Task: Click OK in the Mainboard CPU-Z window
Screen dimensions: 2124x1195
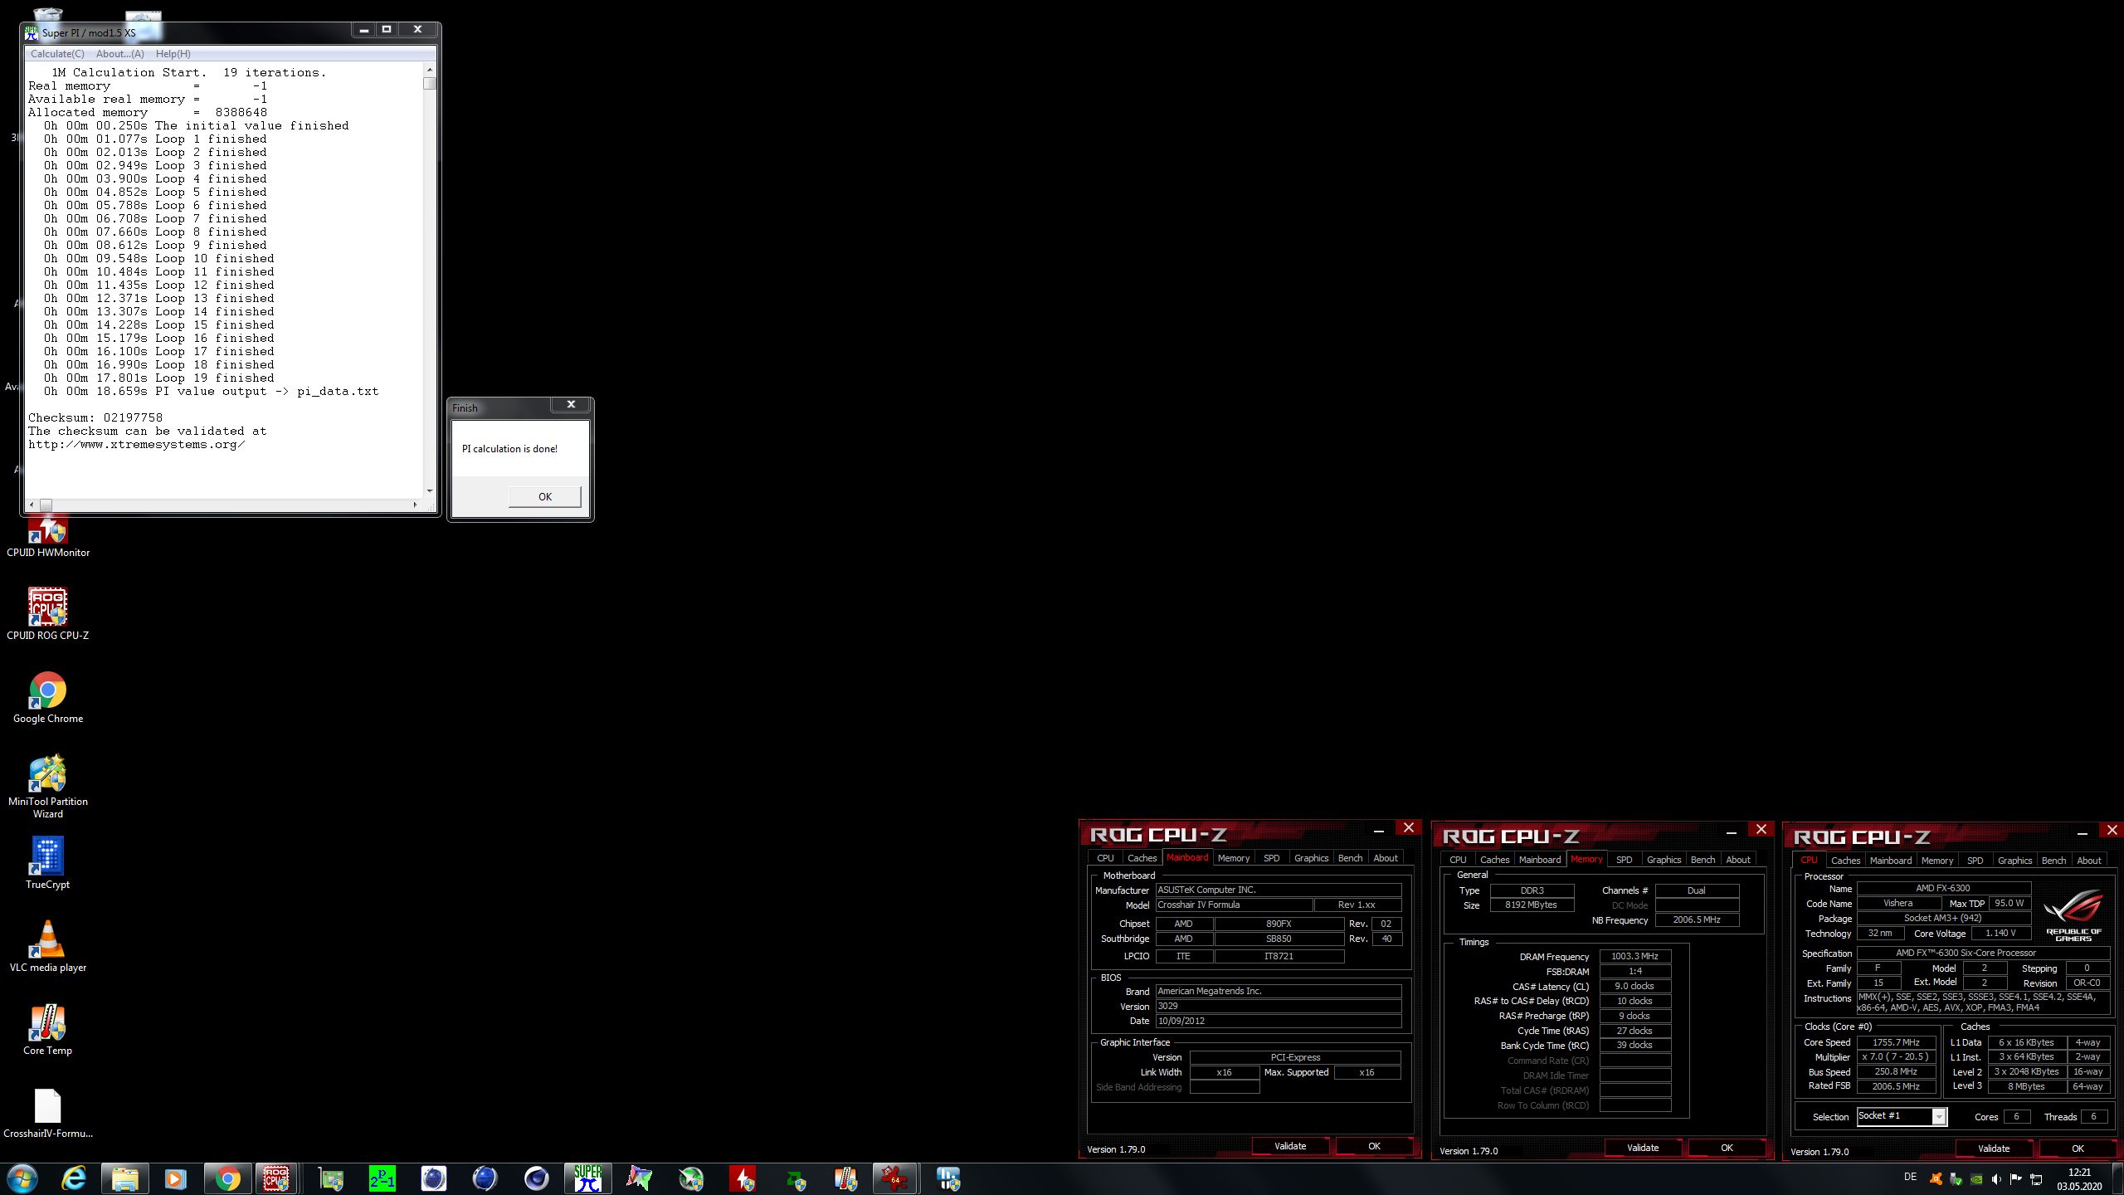Action: pyautogui.click(x=1374, y=1146)
